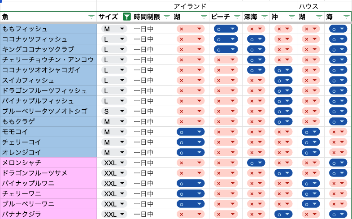
Task: Select the スイカフィッシュ cell
Action: 48,81
